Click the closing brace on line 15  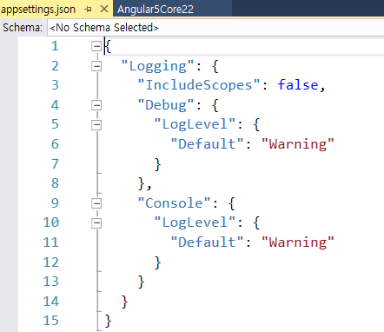click(108, 321)
